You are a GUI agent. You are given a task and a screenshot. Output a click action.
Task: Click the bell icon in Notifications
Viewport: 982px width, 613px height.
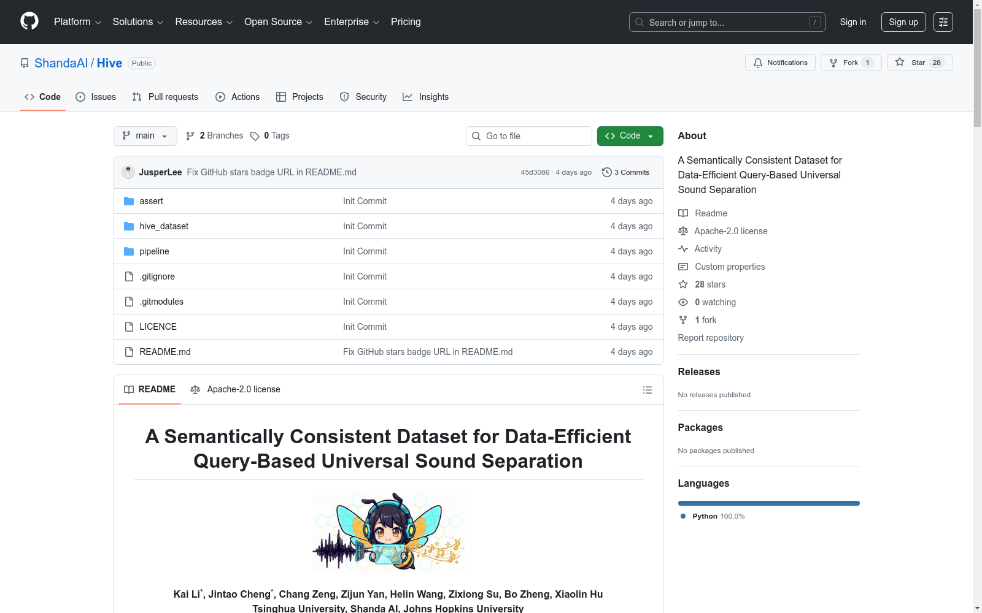tap(758, 63)
